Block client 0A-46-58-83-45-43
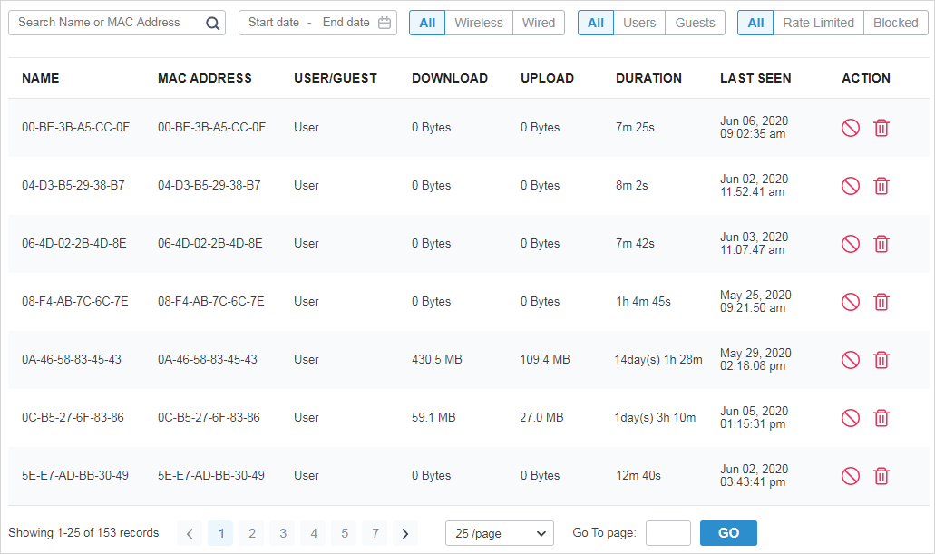Screen dimensions: 935x554 point(851,360)
